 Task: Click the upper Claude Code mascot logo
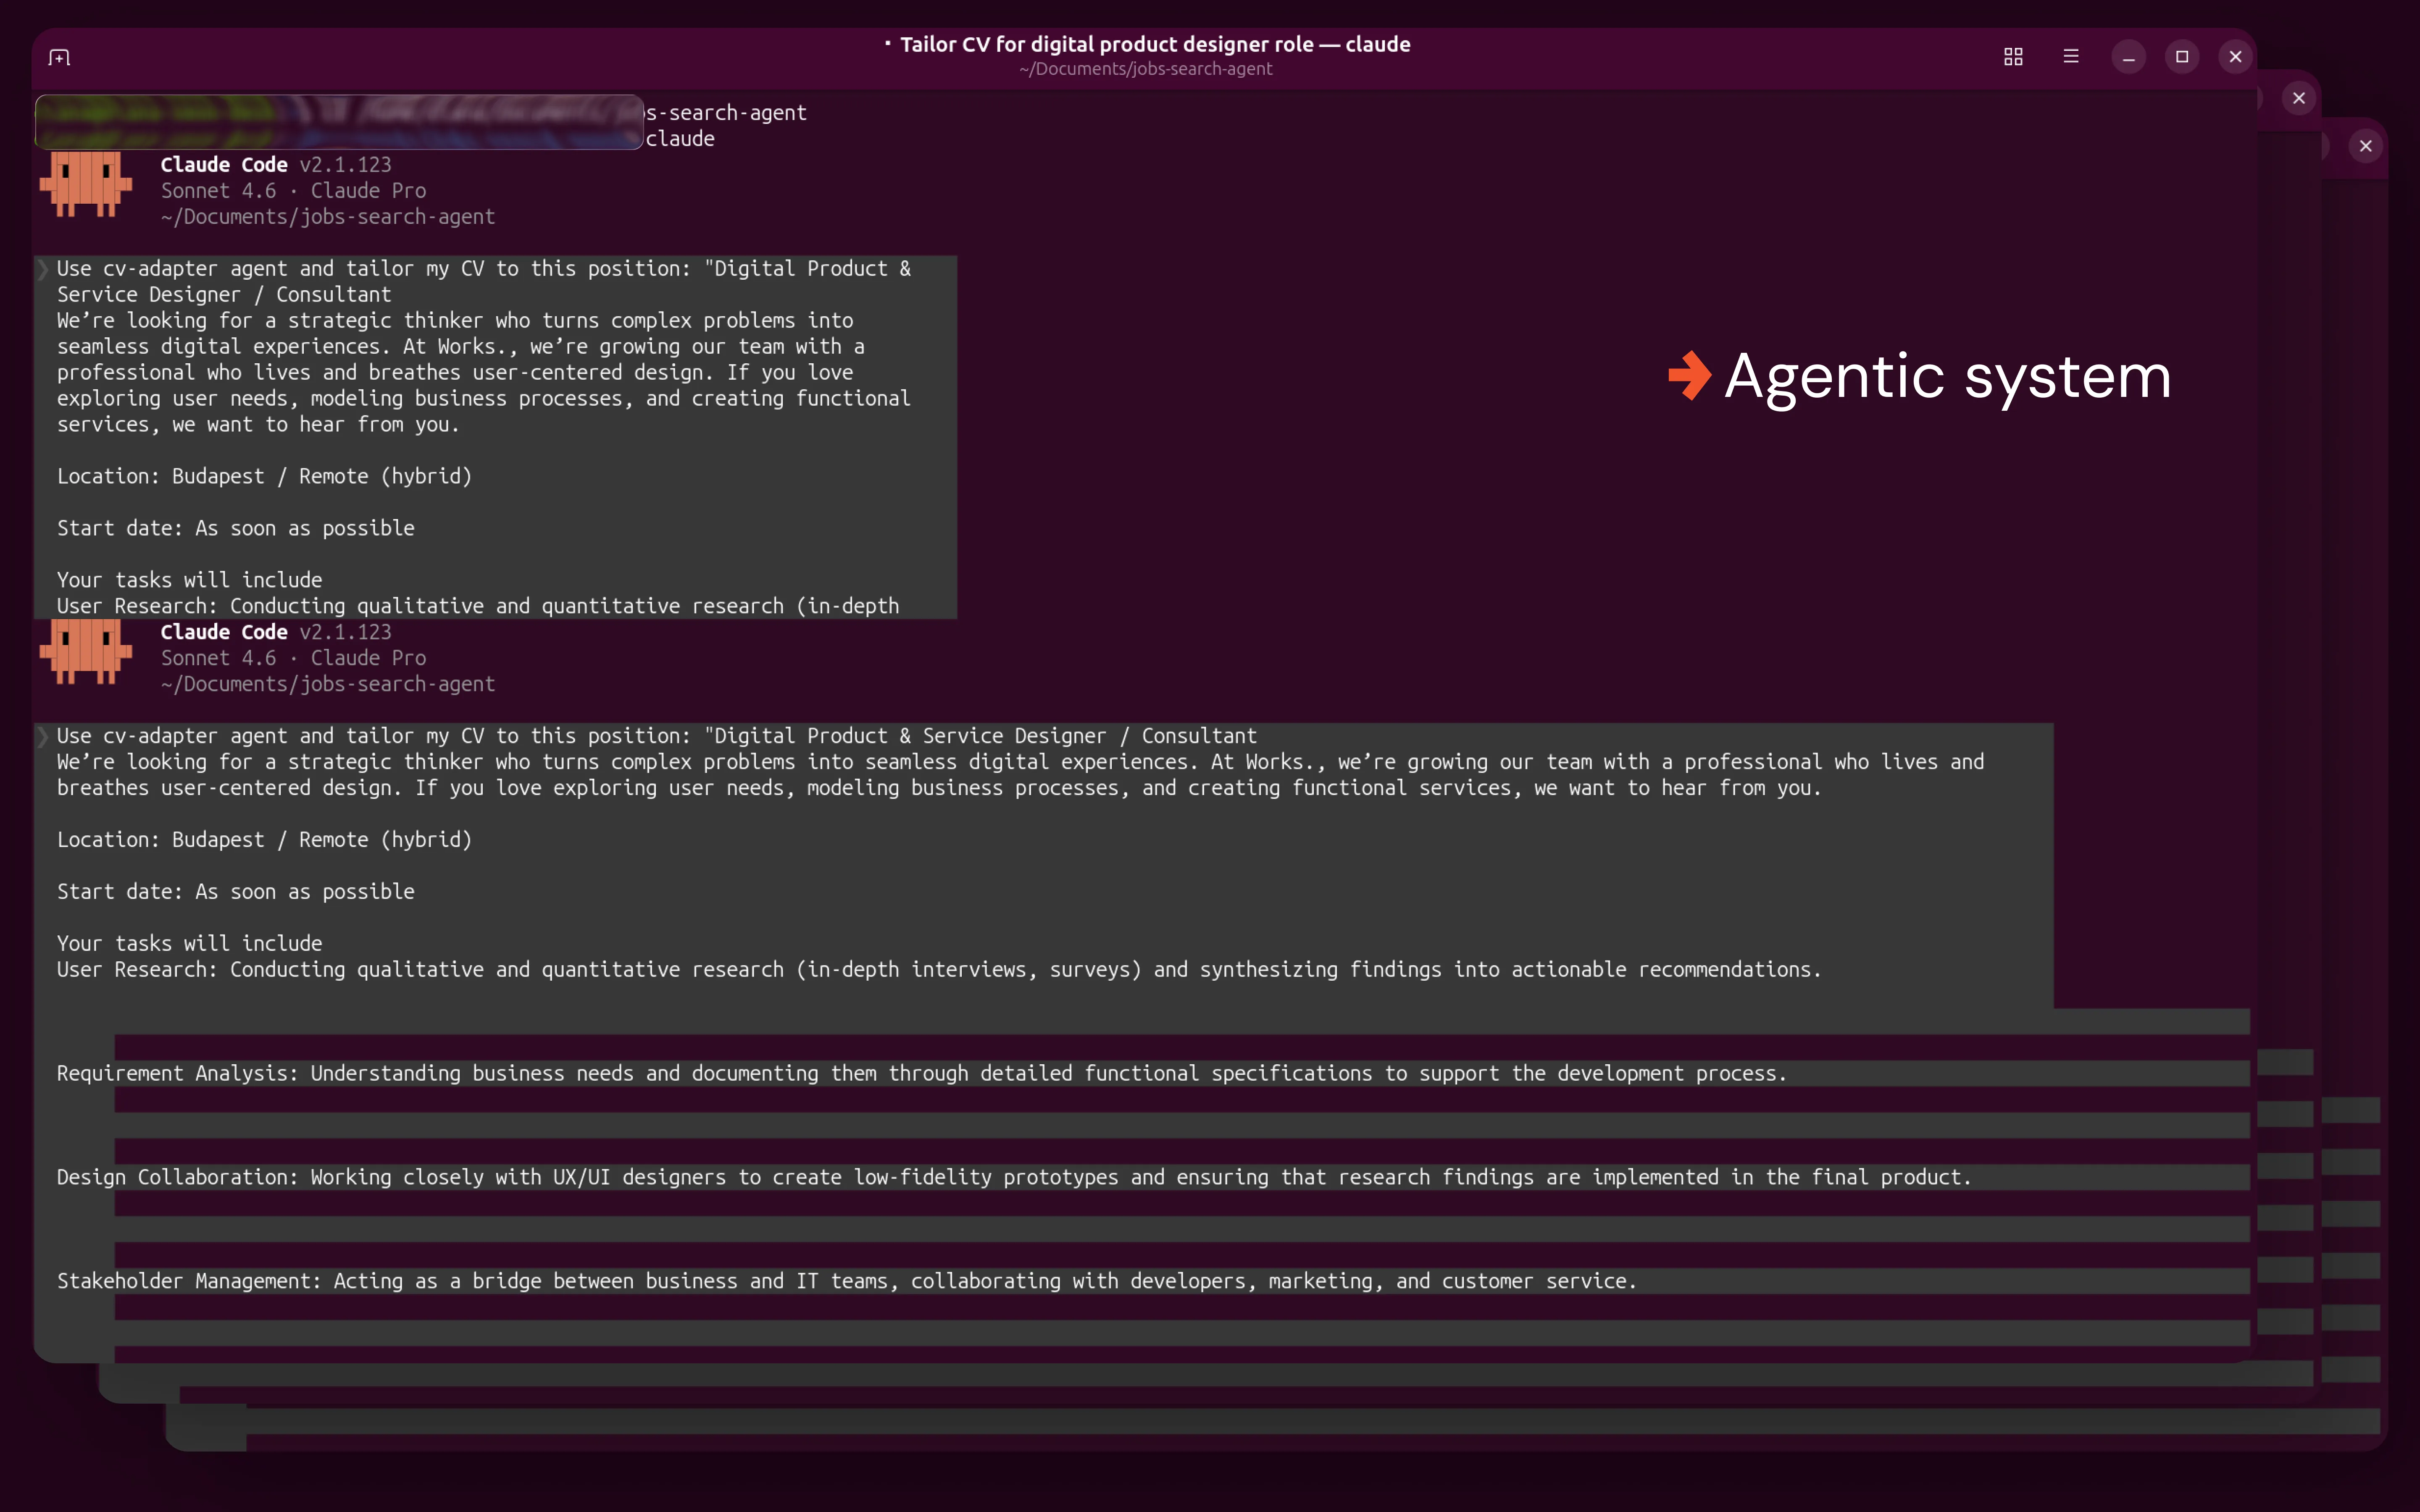click(86, 184)
